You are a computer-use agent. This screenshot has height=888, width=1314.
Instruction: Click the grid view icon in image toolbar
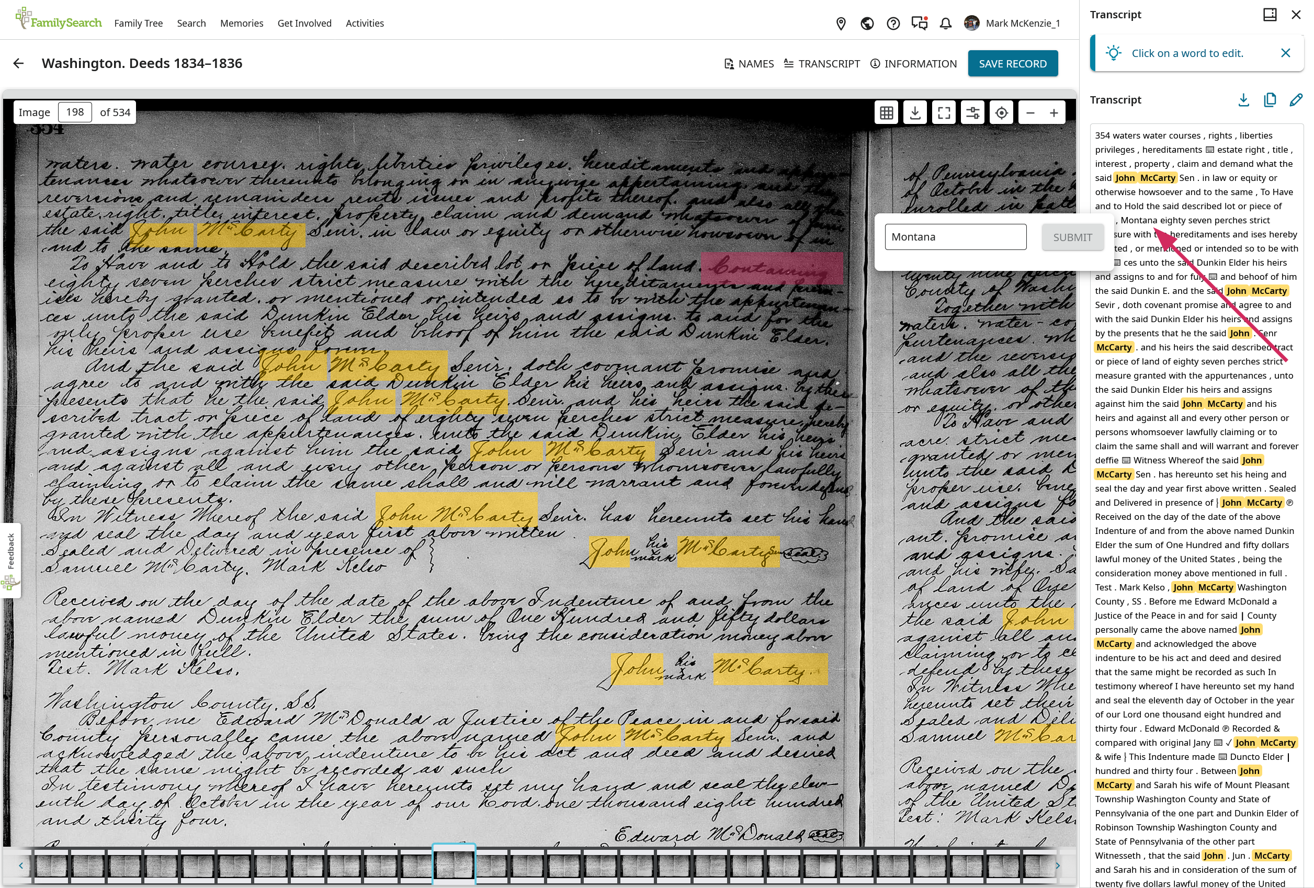[887, 112]
